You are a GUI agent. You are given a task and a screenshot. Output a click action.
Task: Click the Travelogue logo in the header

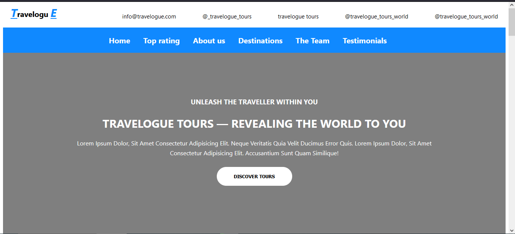pos(34,14)
